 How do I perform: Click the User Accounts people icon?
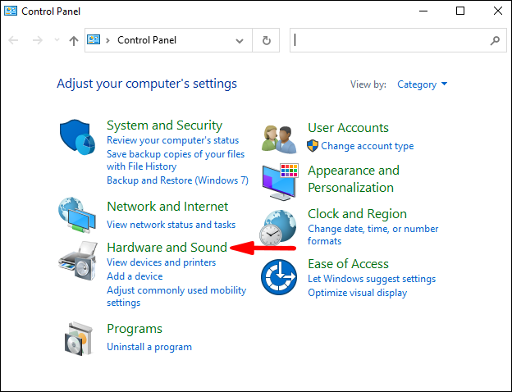(x=278, y=138)
